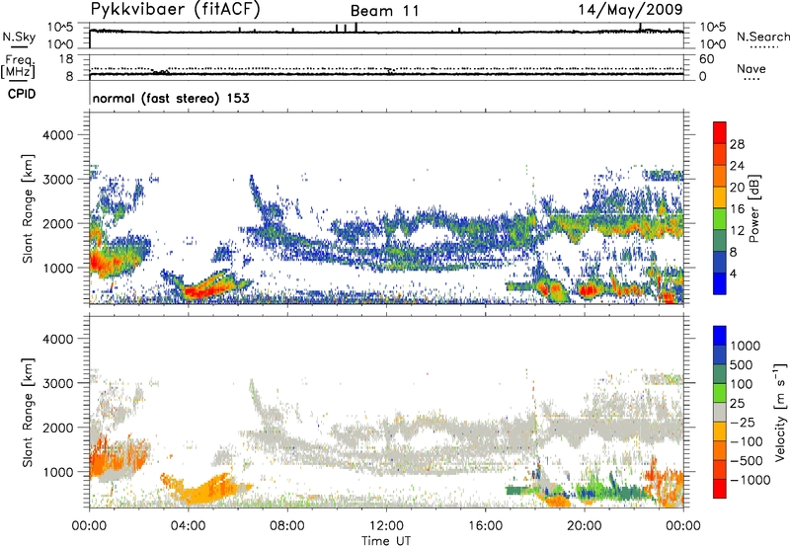Click the blue segment of Power color bar
Screen dimensions: 790x547
(x=720, y=283)
